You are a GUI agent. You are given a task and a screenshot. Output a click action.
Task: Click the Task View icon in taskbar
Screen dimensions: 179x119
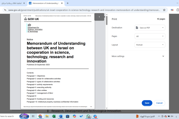pos(33,116)
